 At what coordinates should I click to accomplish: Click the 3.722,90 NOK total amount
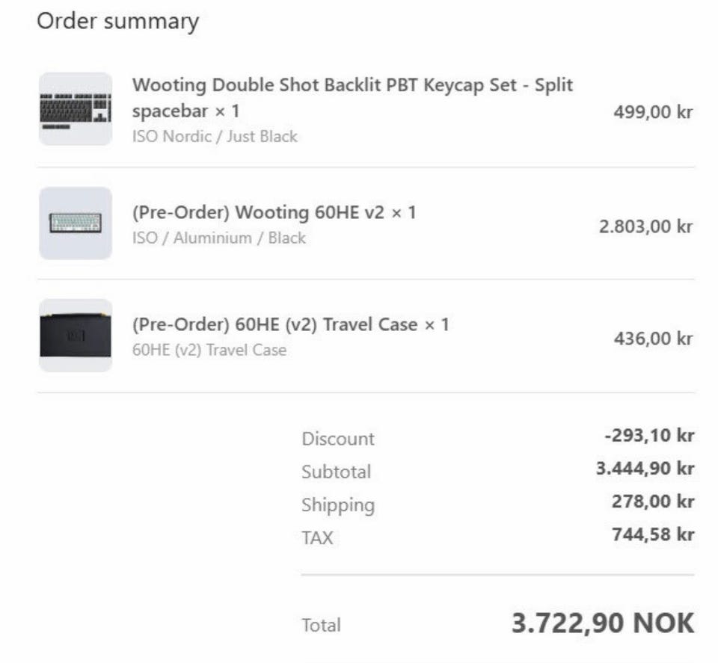[x=602, y=623]
